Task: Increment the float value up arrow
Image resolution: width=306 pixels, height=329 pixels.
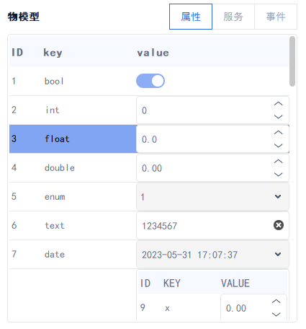Action: (x=278, y=133)
